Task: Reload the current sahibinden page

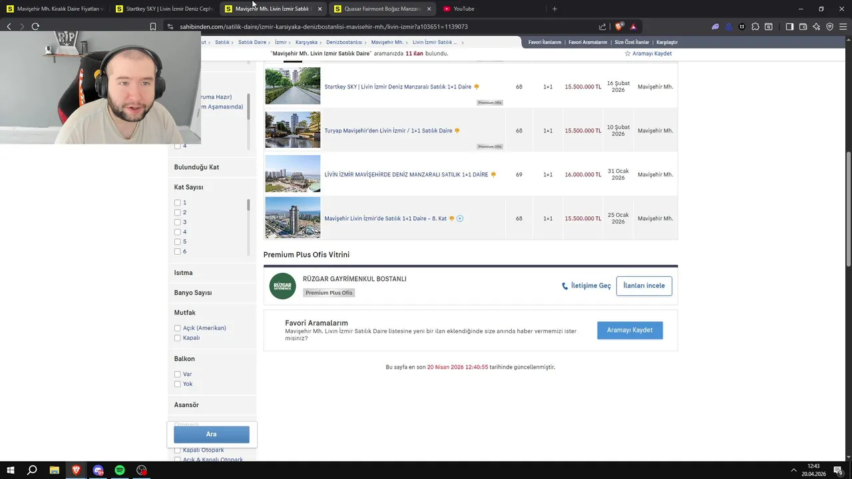Action: [35, 27]
